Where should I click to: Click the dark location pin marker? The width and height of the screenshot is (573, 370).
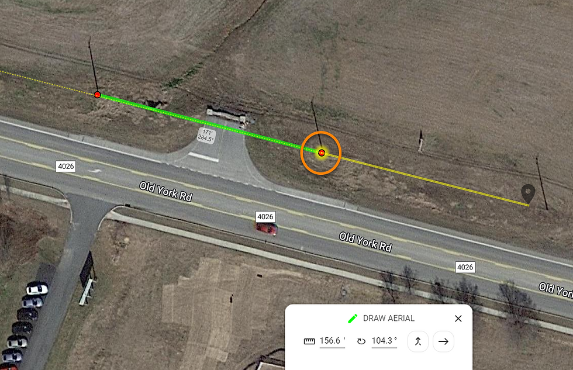528,193
